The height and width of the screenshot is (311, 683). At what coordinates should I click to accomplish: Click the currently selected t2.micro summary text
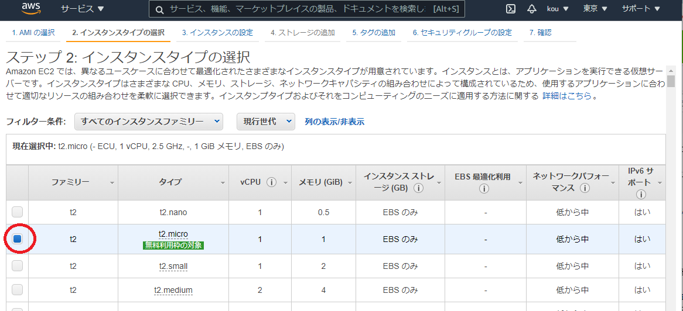149,147
